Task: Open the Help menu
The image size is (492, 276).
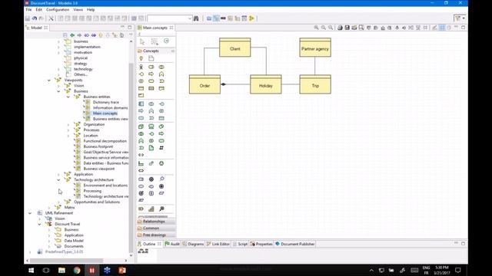Action: [x=91, y=10]
